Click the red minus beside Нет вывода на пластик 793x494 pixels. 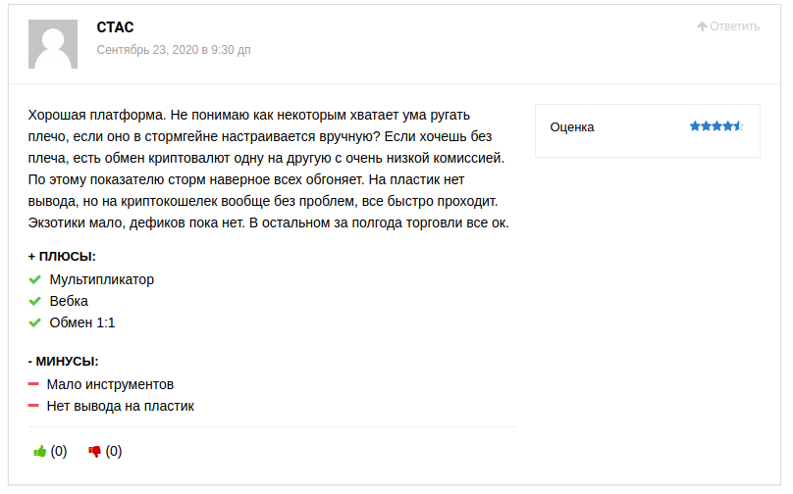tap(33, 406)
